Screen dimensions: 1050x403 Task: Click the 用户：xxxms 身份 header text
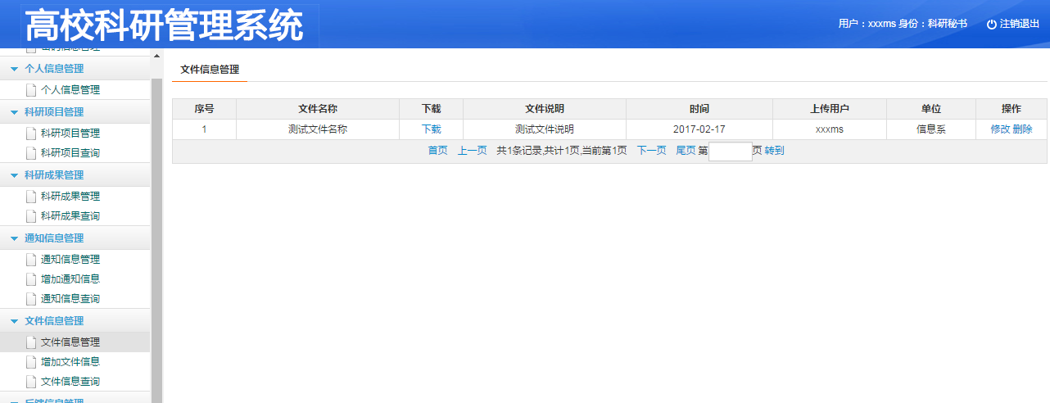pos(903,25)
